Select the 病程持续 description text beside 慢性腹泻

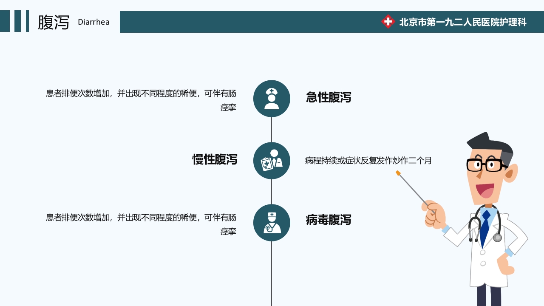[x=367, y=161]
